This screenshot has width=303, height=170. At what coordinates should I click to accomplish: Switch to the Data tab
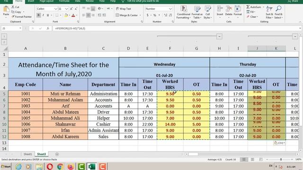[x=78, y=1]
